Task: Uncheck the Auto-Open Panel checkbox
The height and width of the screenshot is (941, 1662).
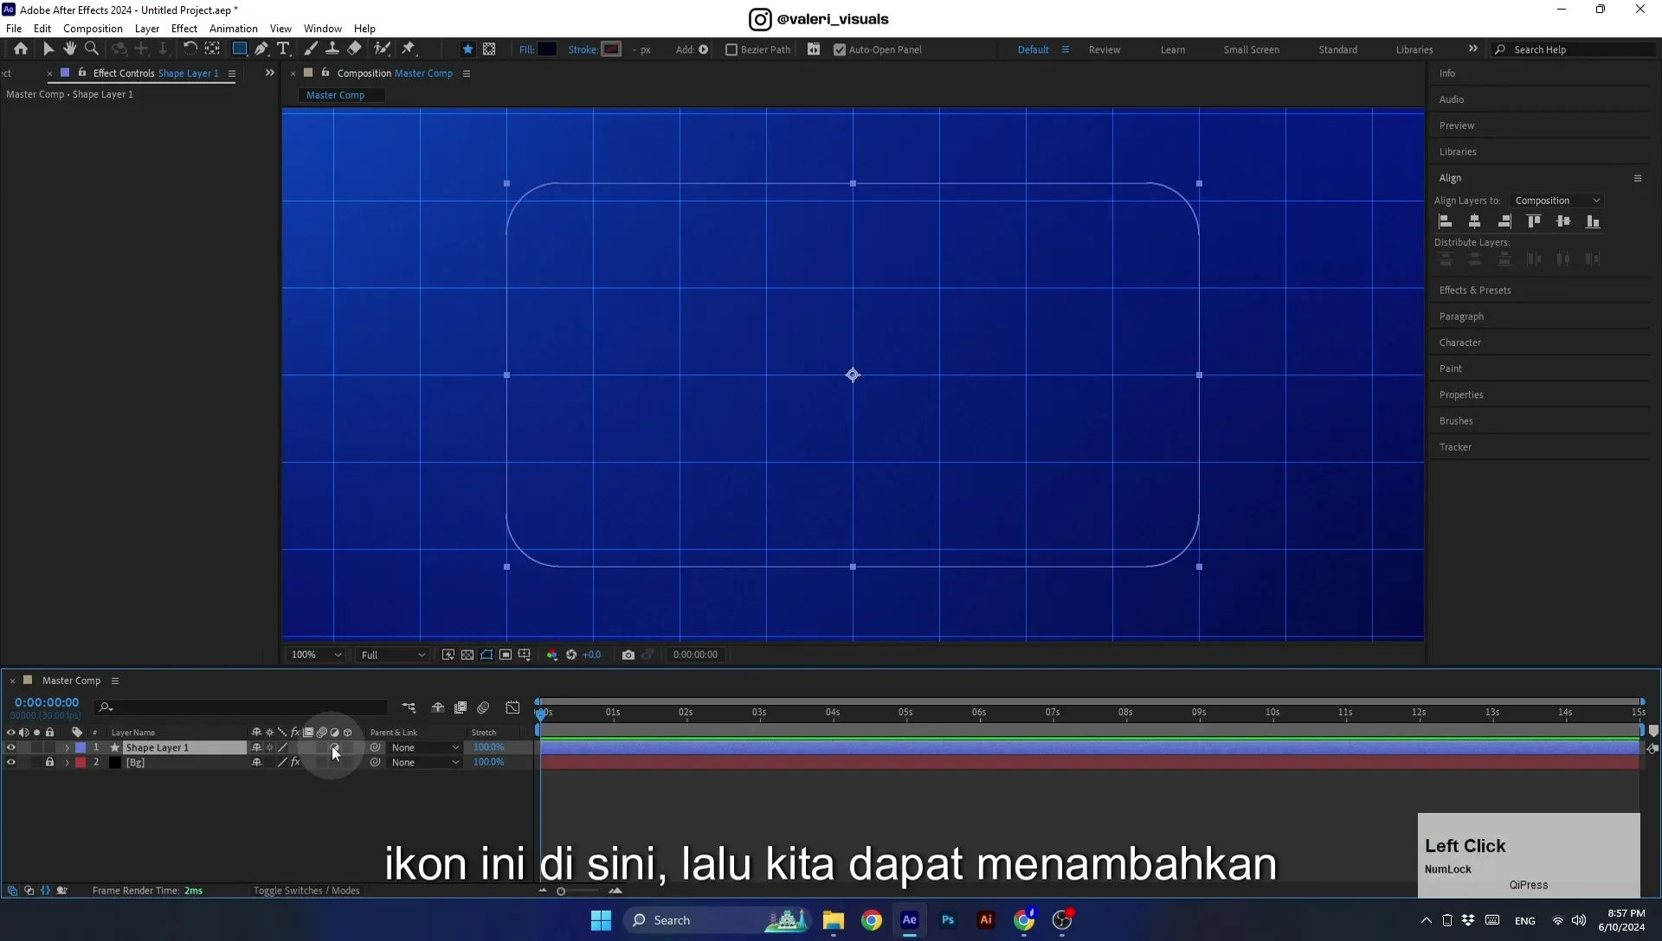Action: (x=840, y=49)
